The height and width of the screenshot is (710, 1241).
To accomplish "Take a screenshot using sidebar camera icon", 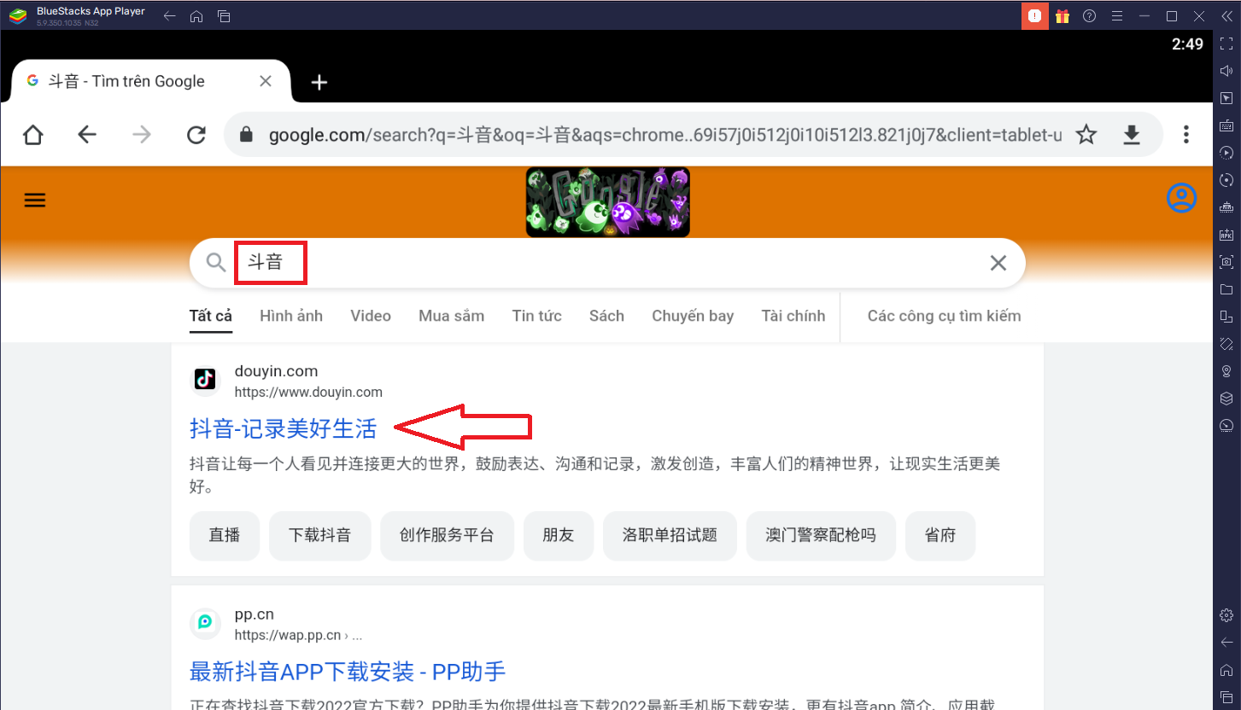I will pos(1226,262).
